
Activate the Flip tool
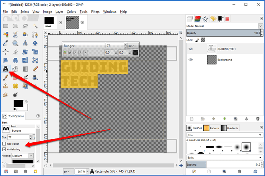tap(25, 60)
